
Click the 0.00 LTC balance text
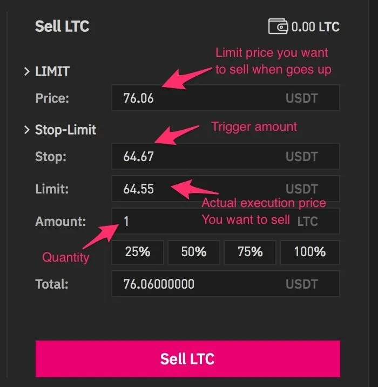point(315,26)
